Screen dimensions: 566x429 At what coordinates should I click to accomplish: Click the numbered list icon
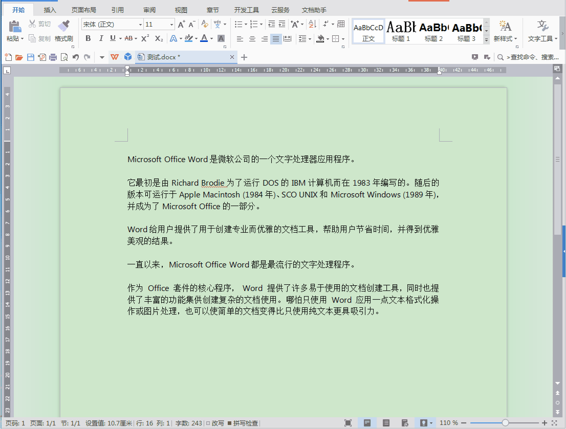click(x=254, y=24)
